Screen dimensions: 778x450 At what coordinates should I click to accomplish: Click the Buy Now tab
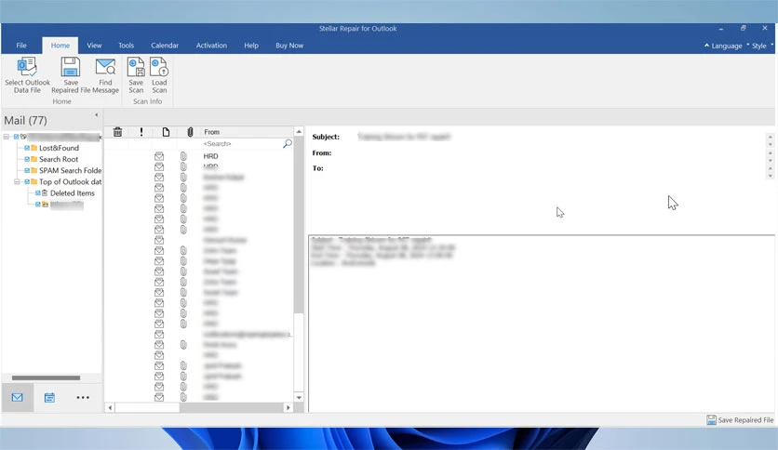(289, 46)
